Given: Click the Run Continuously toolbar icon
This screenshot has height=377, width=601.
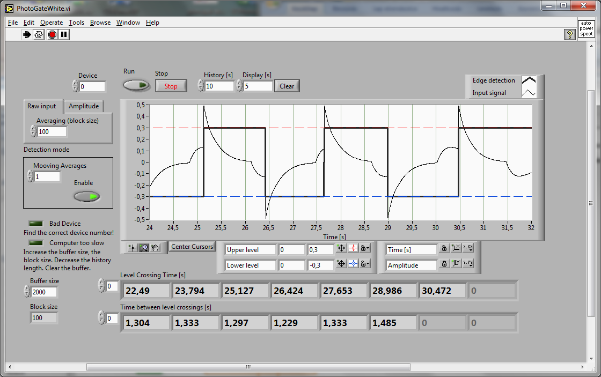Looking at the screenshot, I should pos(39,35).
